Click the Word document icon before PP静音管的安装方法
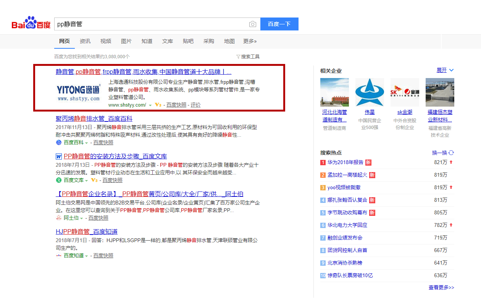This screenshot has height=308, width=481. coord(59,156)
